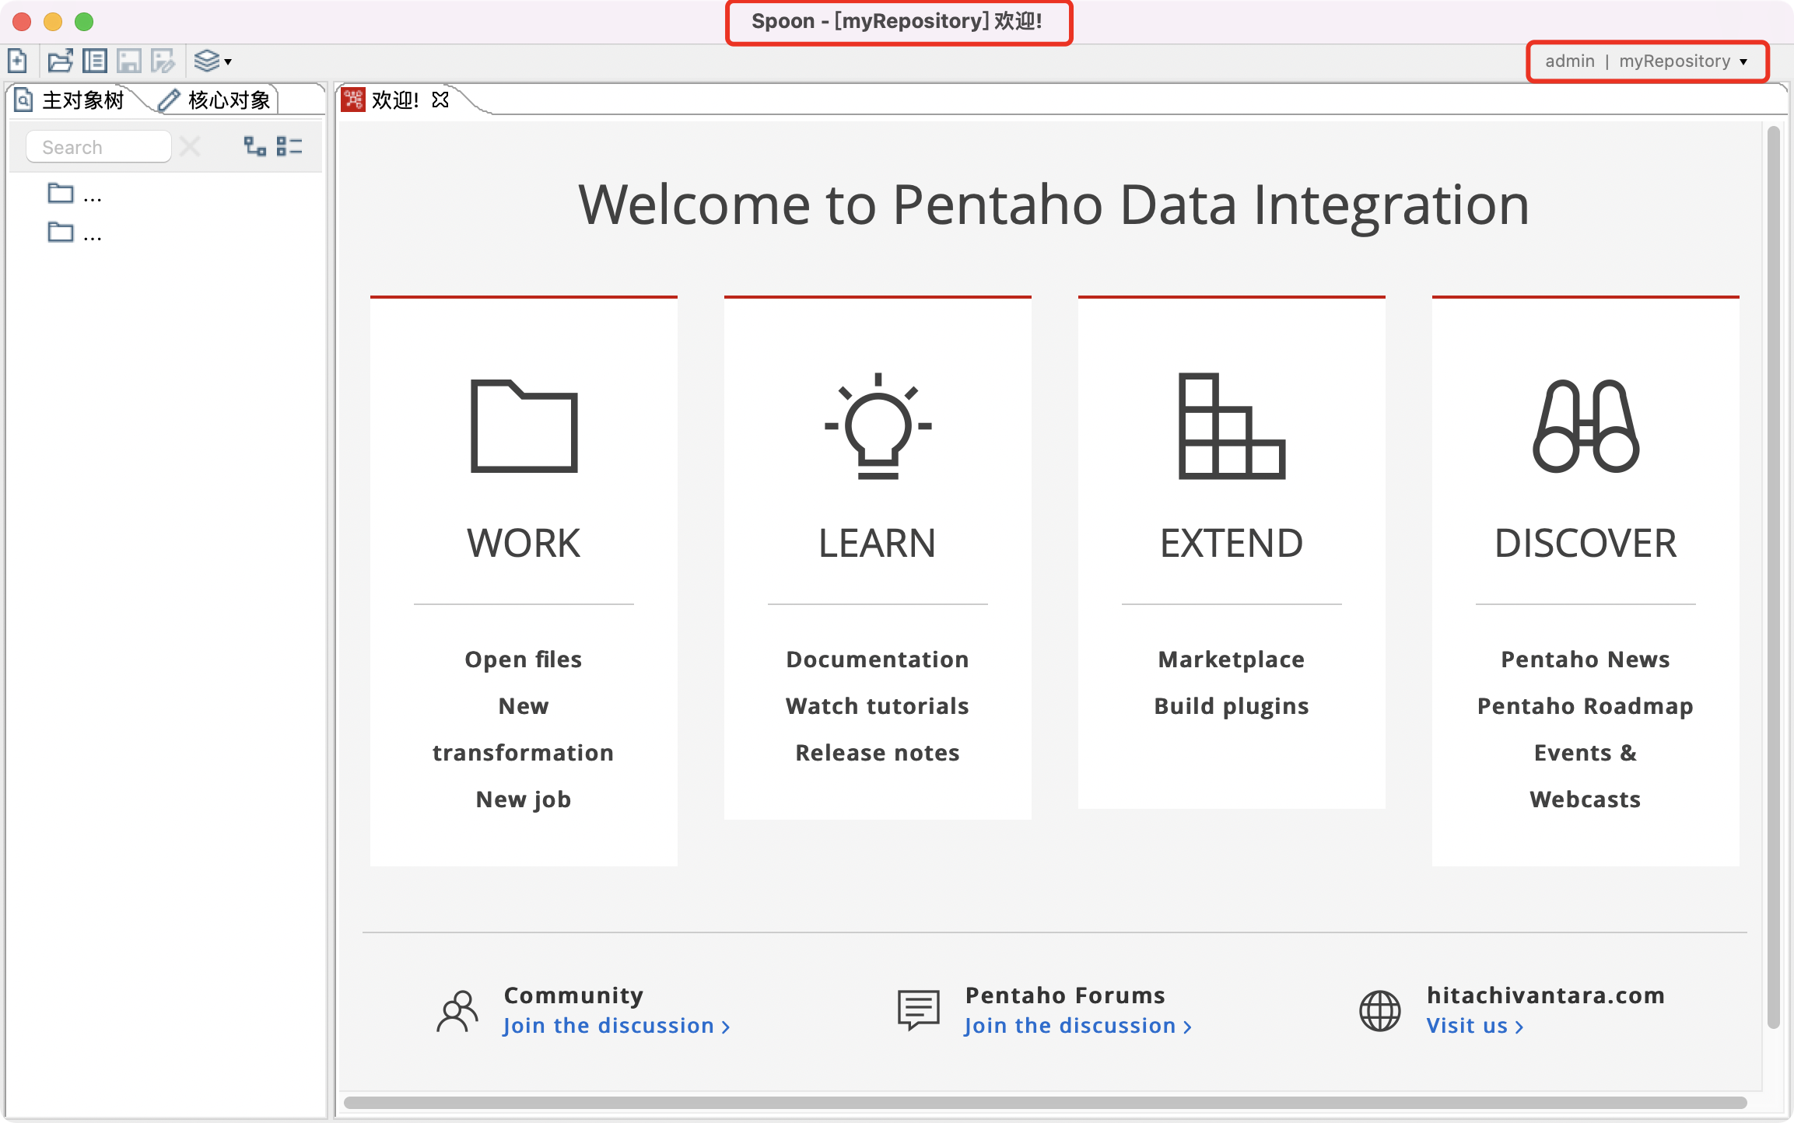The height and width of the screenshot is (1123, 1794).
Task: Click the Visit us link
Action: click(1475, 1026)
